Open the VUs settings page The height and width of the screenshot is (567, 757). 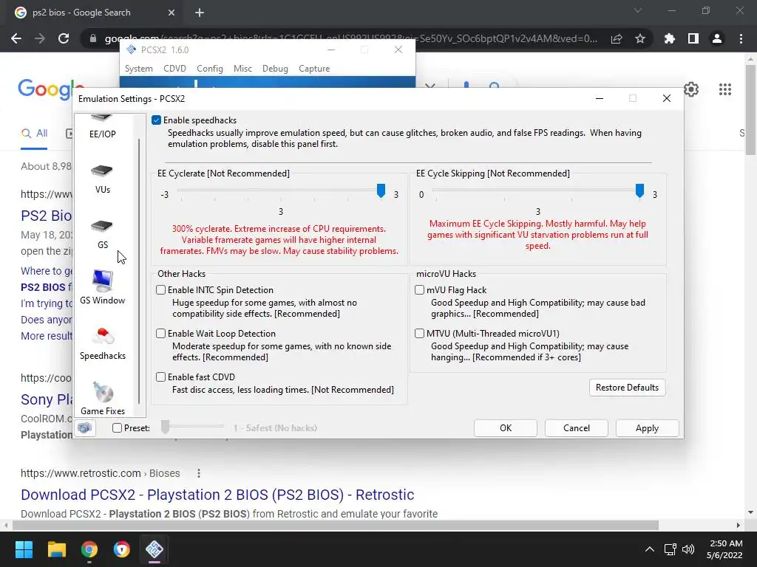(102, 179)
